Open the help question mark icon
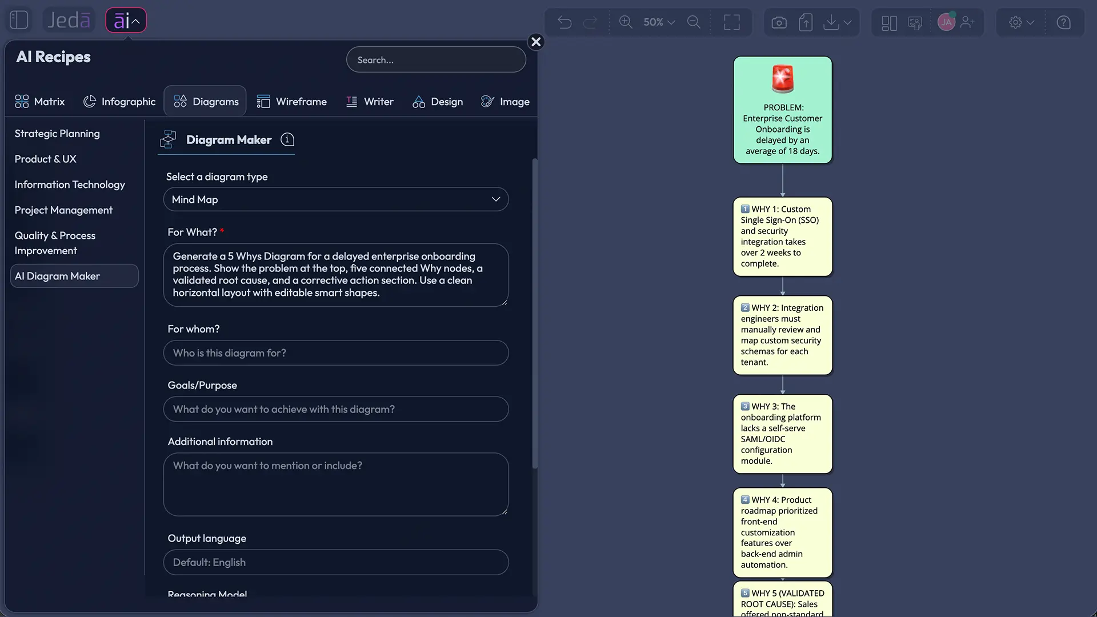The image size is (1097, 617). pos(1063,22)
